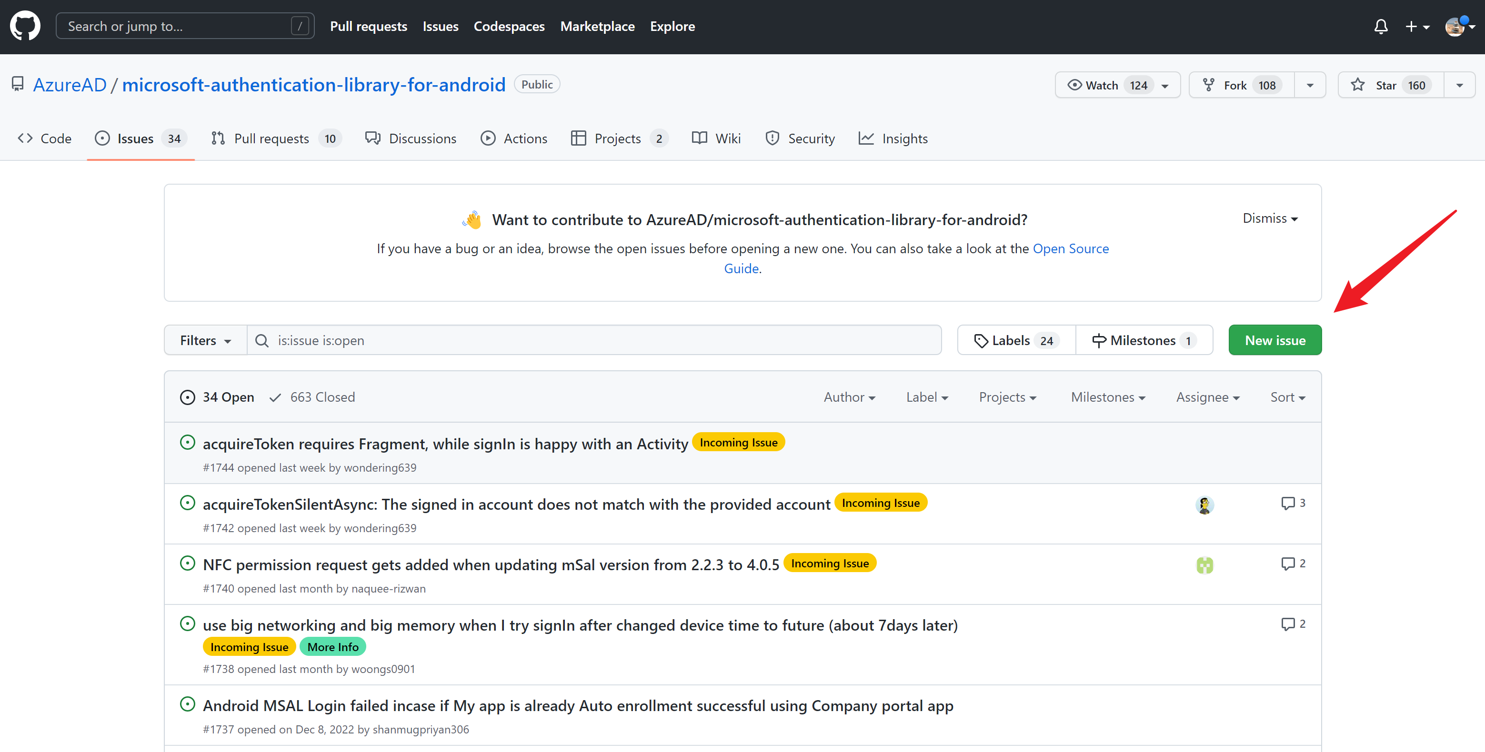Open the Open Source Guide link
This screenshot has height=752, width=1485.
tap(1070, 249)
